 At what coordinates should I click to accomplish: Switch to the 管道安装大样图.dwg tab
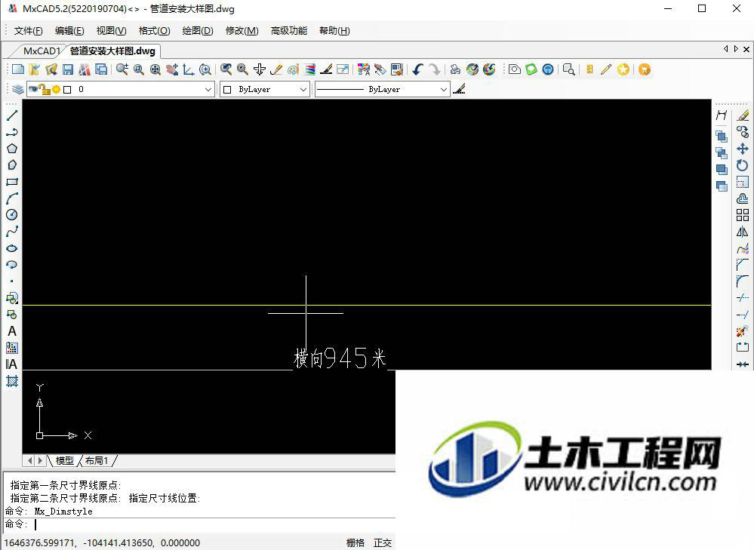pos(112,51)
